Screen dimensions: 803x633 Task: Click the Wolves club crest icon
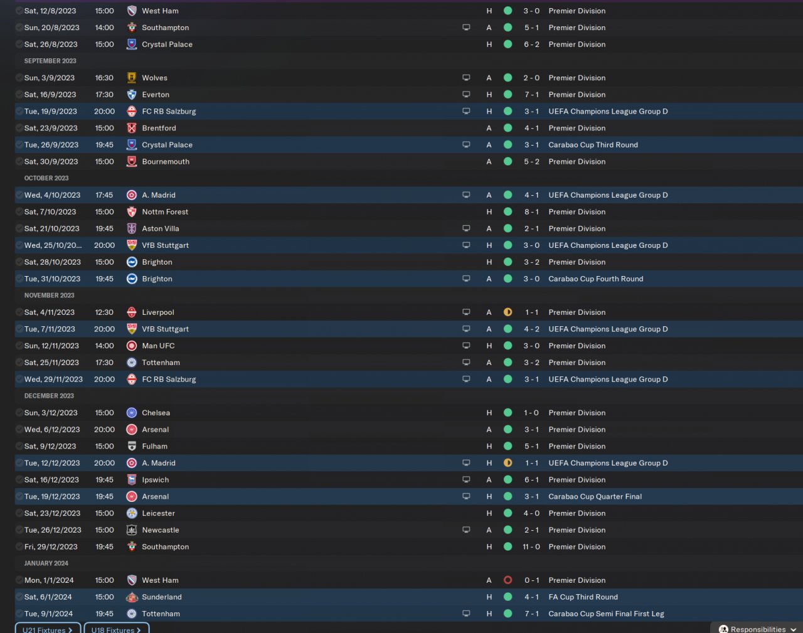tap(132, 78)
